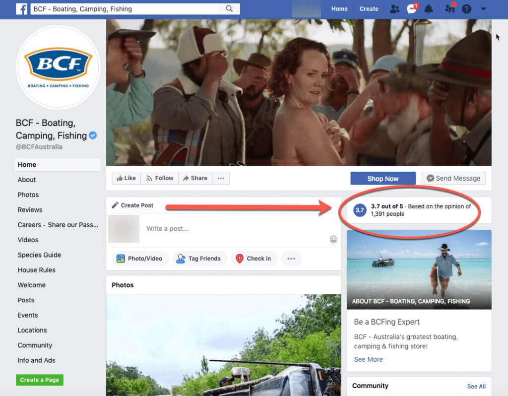The image size is (508, 396).
Task: Expand the account dropdown arrow
Action: point(483,9)
